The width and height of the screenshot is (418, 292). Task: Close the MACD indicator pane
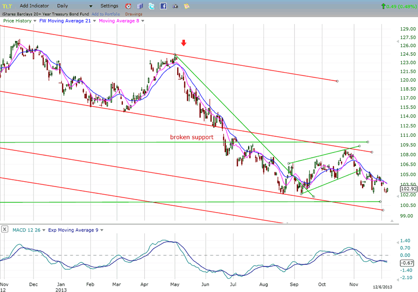click(5, 229)
